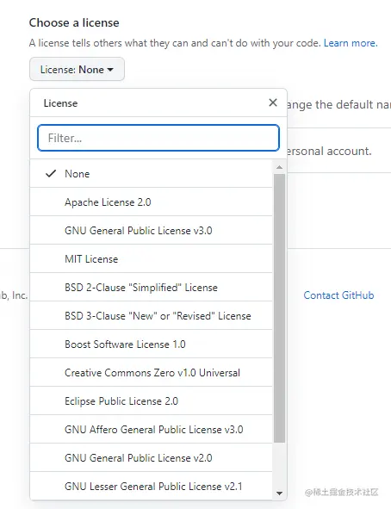Select None in the license list

152,174
